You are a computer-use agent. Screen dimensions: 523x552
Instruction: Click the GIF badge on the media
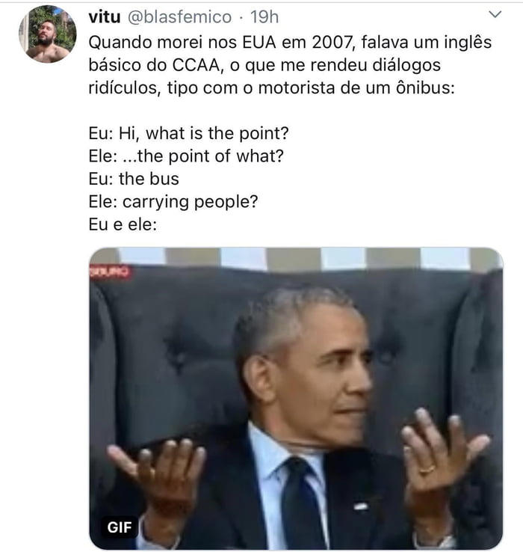(x=120, y=527)
